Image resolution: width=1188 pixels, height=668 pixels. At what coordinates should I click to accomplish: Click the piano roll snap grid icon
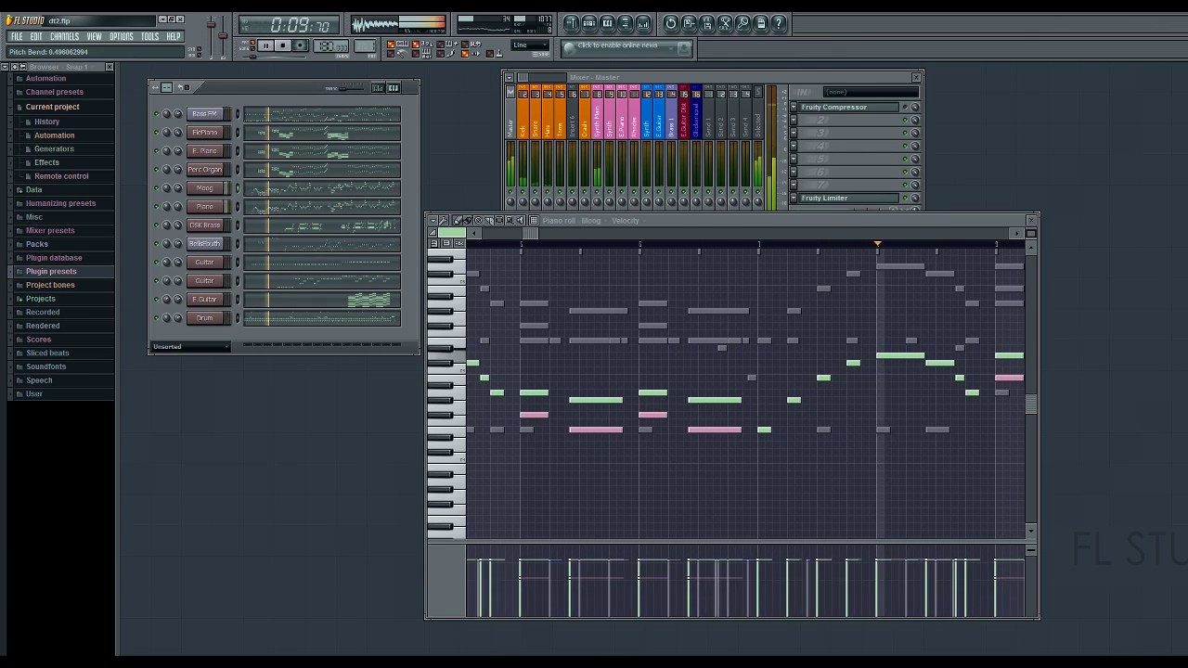[534, 221]
